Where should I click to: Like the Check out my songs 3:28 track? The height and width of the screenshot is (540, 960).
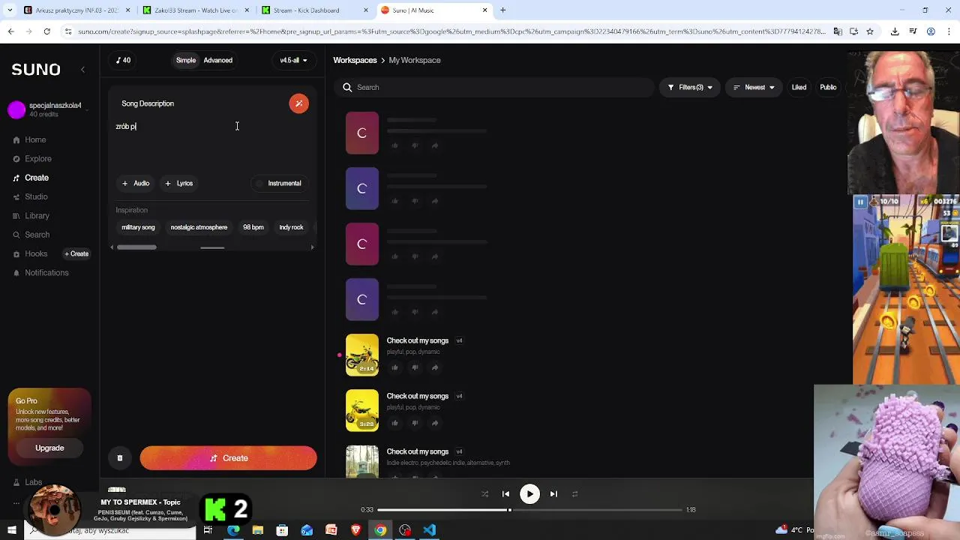[394, 423]
